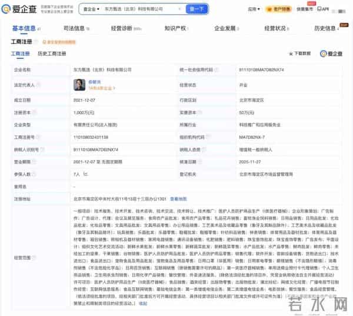
Task: Open the 应用 dropdown in the header
Action: 254,9
